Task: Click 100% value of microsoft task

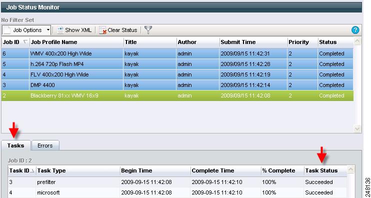Action: pyautogui.click(x=269, y=192)
